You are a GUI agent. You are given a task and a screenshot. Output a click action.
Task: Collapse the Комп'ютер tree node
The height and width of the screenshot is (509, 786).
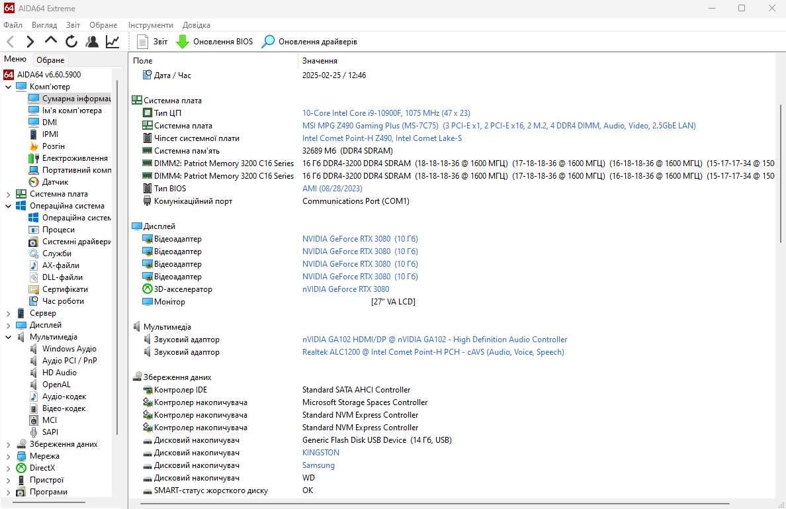point(8,87)
